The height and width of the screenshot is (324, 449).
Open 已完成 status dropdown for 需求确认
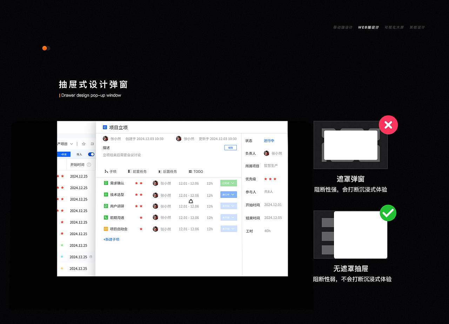(x=229, y=183)
